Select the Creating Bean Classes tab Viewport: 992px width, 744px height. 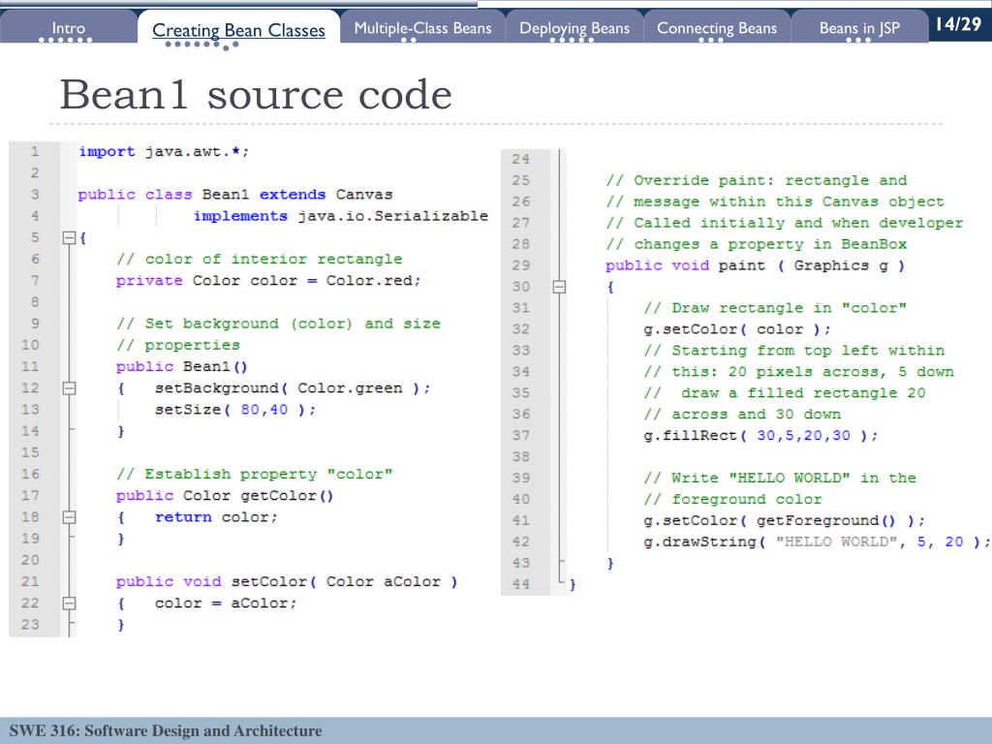click(x=238, y=30)
